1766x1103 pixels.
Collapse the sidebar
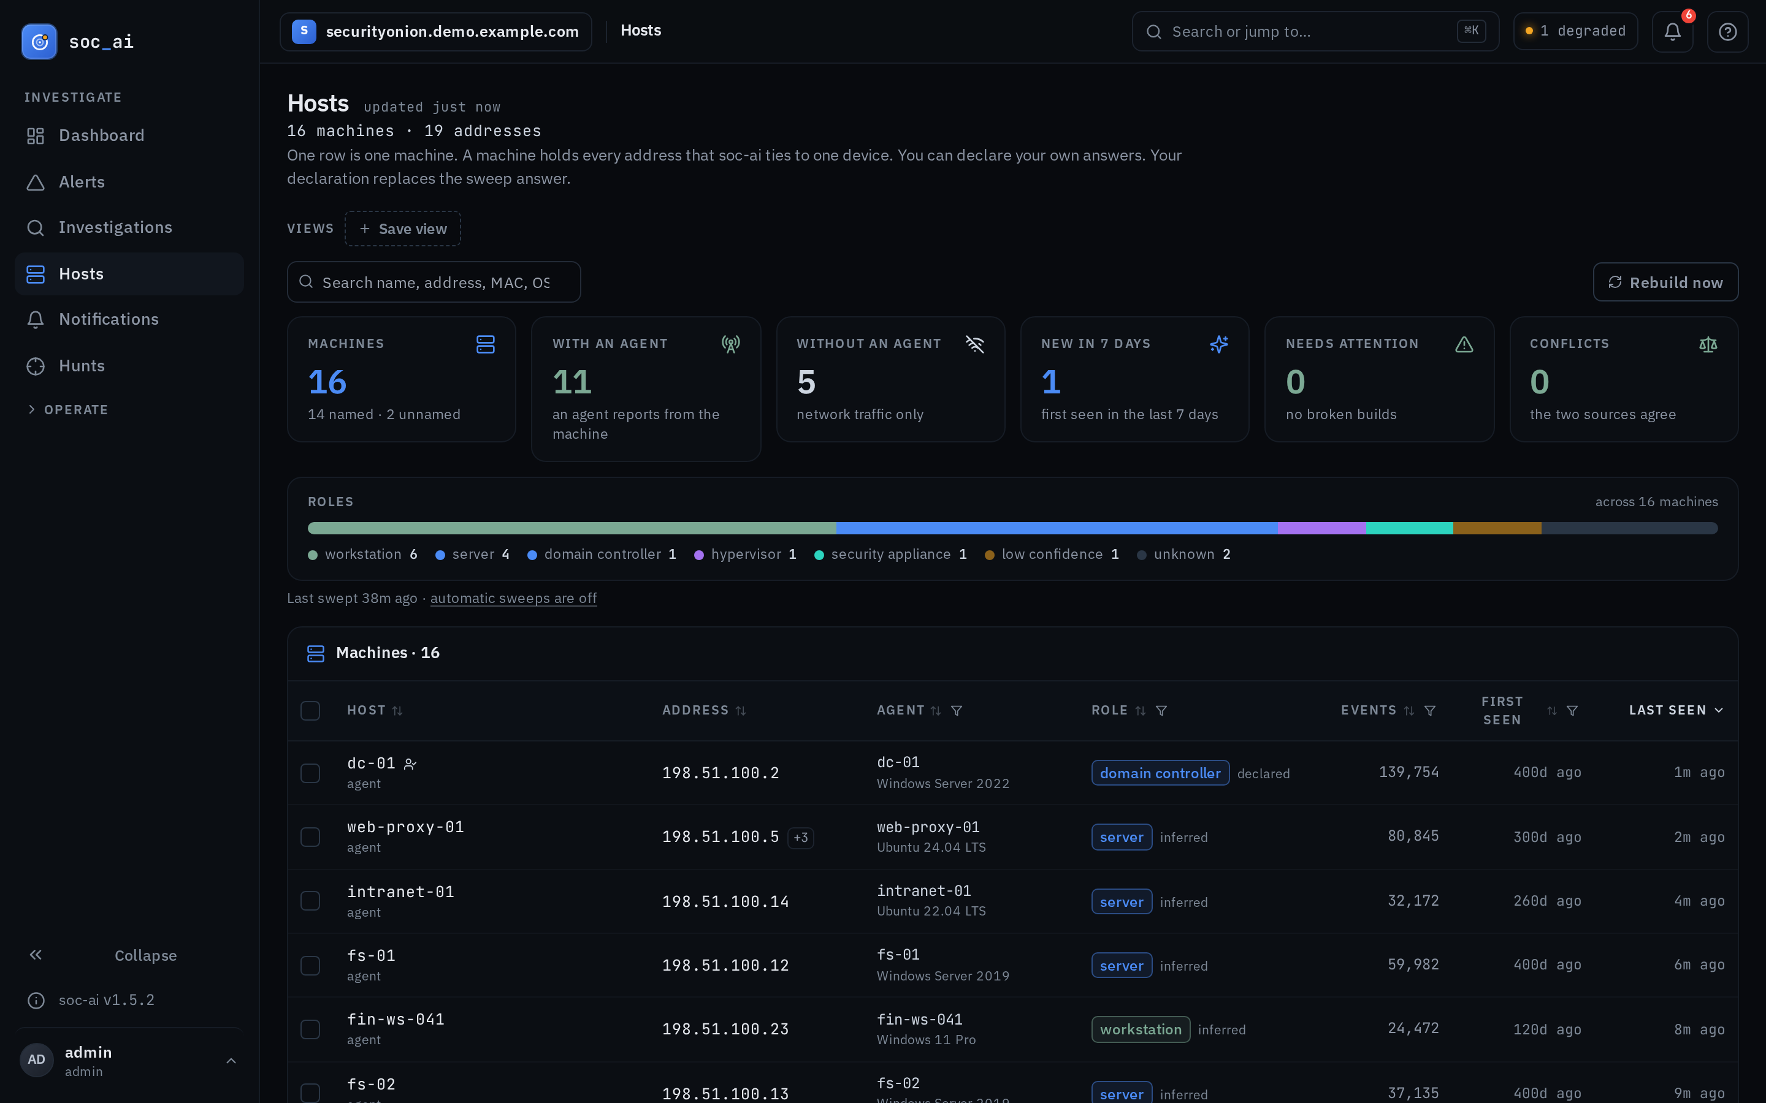pyautogui.click(x=129, y=955)
